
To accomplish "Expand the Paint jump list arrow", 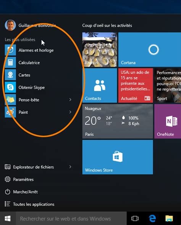I will (x=70, y=112).
